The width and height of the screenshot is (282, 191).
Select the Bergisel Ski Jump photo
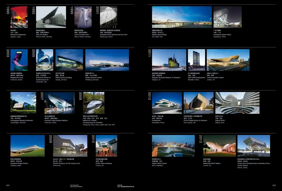[x=19, y=60]
